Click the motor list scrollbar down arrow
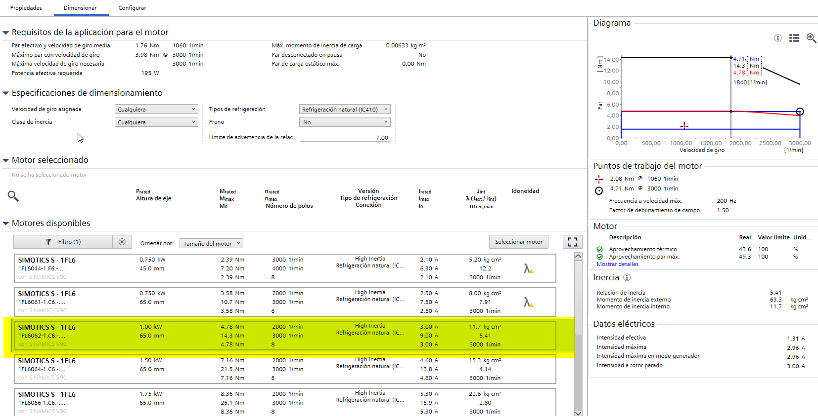Viewport: 818px width, 416px height. pyautogui.click(x=578, y=413)
